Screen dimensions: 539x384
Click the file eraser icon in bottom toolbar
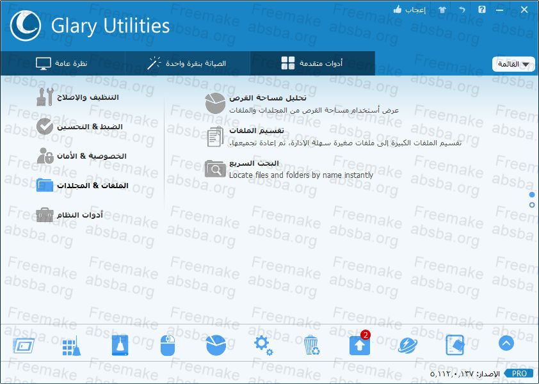[455, 345]
